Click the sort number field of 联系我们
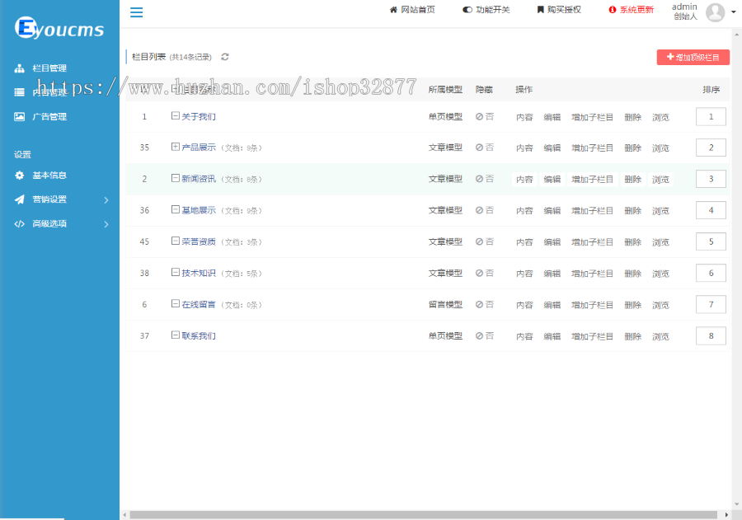This screenshot has width=742, height=520. pyautogui.click(x=711, y=335)
